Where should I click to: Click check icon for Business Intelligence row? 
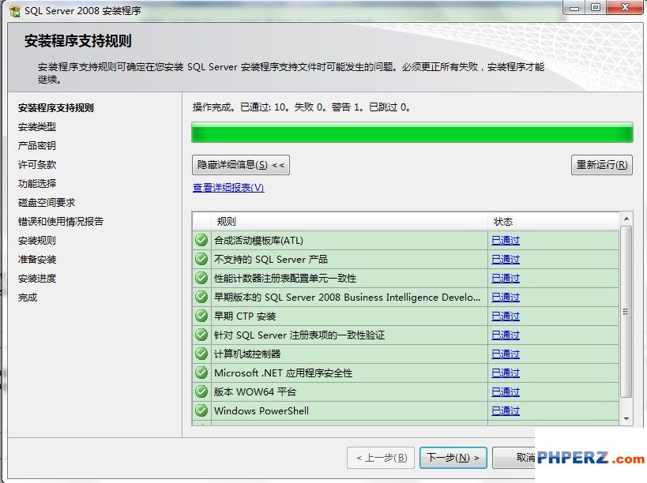[x=201, y=297]
